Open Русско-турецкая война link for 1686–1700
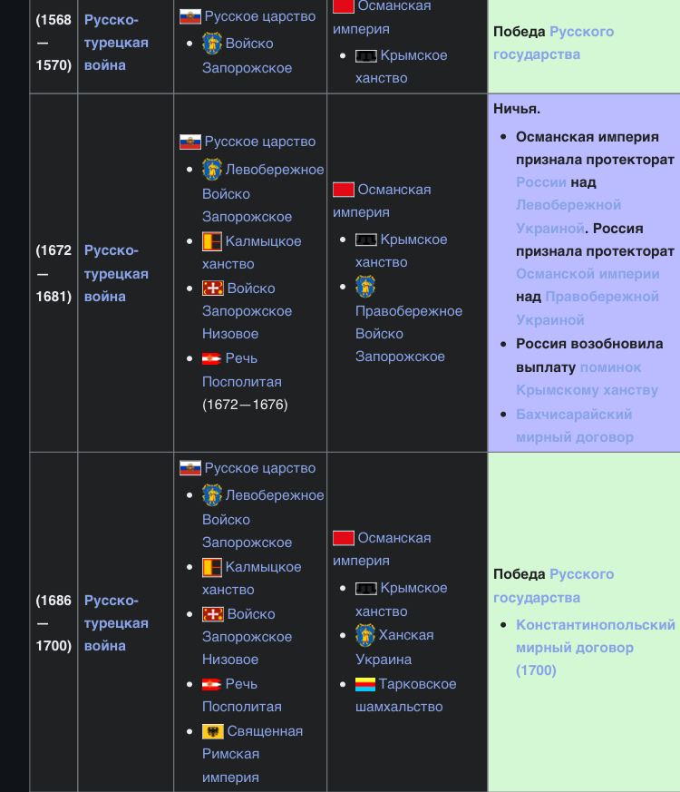The width and height of the screenshot is (680, 792). [116, 623]
